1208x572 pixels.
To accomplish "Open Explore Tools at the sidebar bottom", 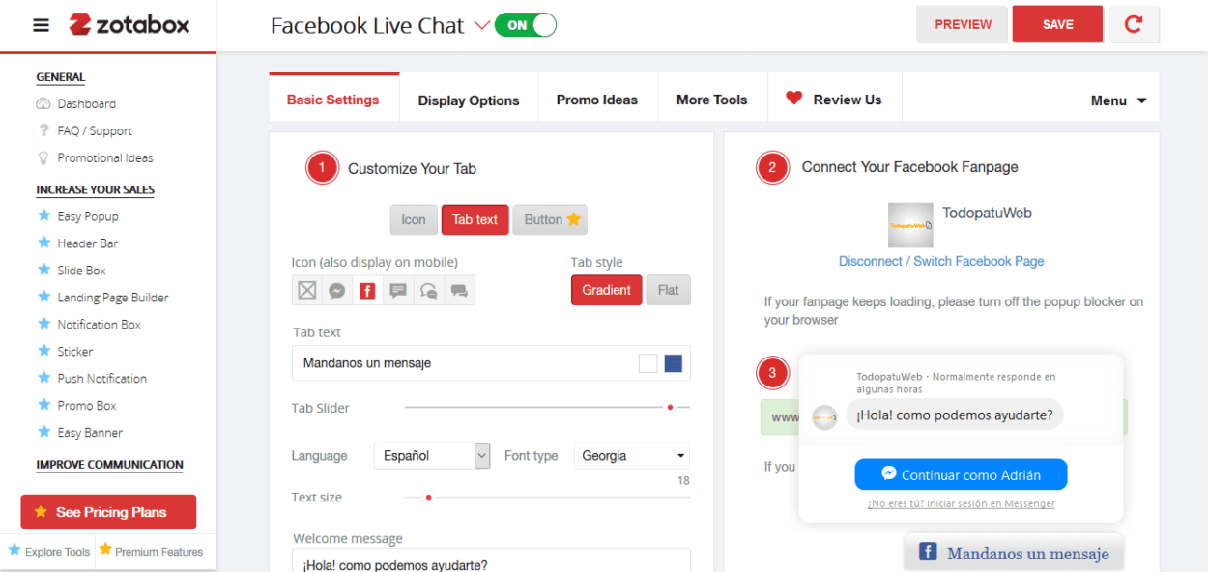I will [x=48, y=552].
